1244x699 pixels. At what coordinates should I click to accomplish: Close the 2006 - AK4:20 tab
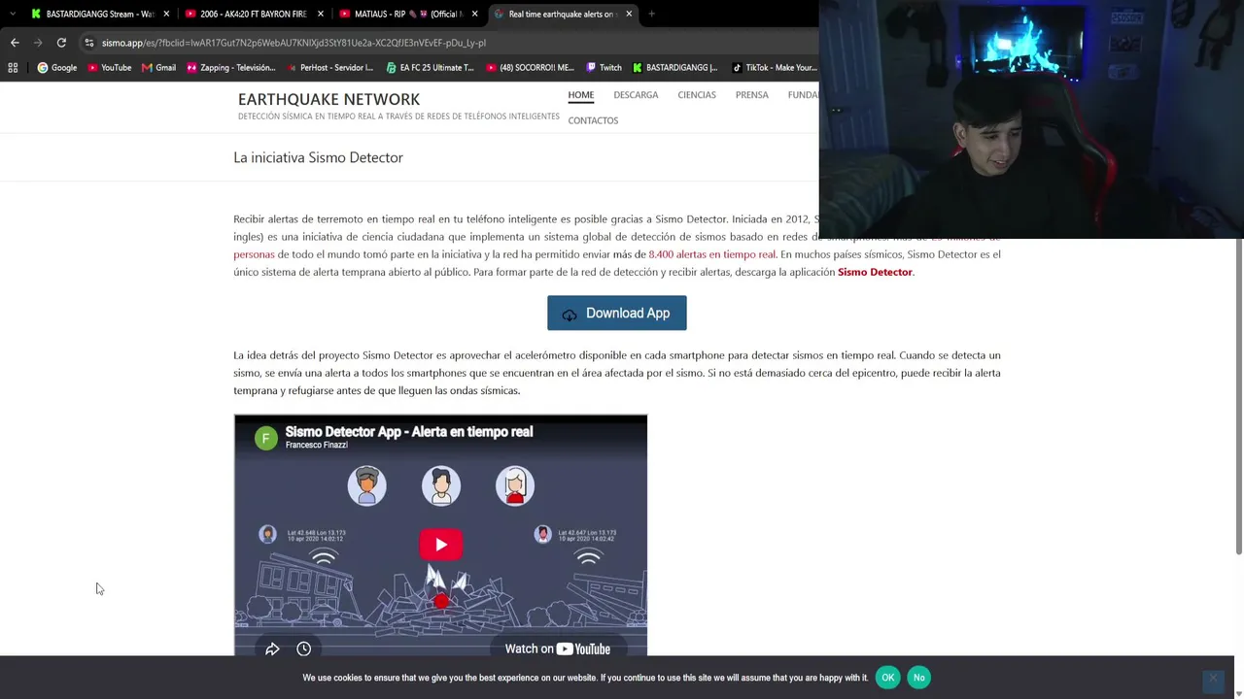(321, 14)
